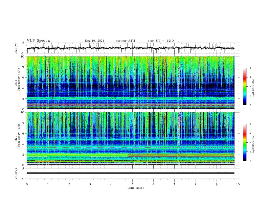Click the 'ch.3(V)' axis label
The image size is (268, 207).
pyautogui.click(x=16, y=174)
